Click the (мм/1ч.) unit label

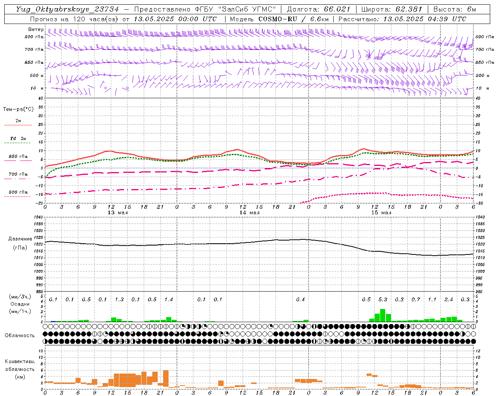(x=20, y=311)
